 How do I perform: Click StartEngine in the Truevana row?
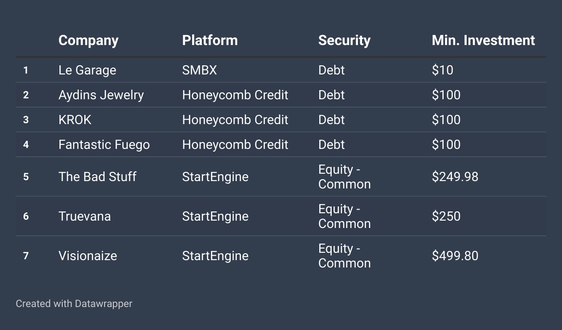click(215, 216)
